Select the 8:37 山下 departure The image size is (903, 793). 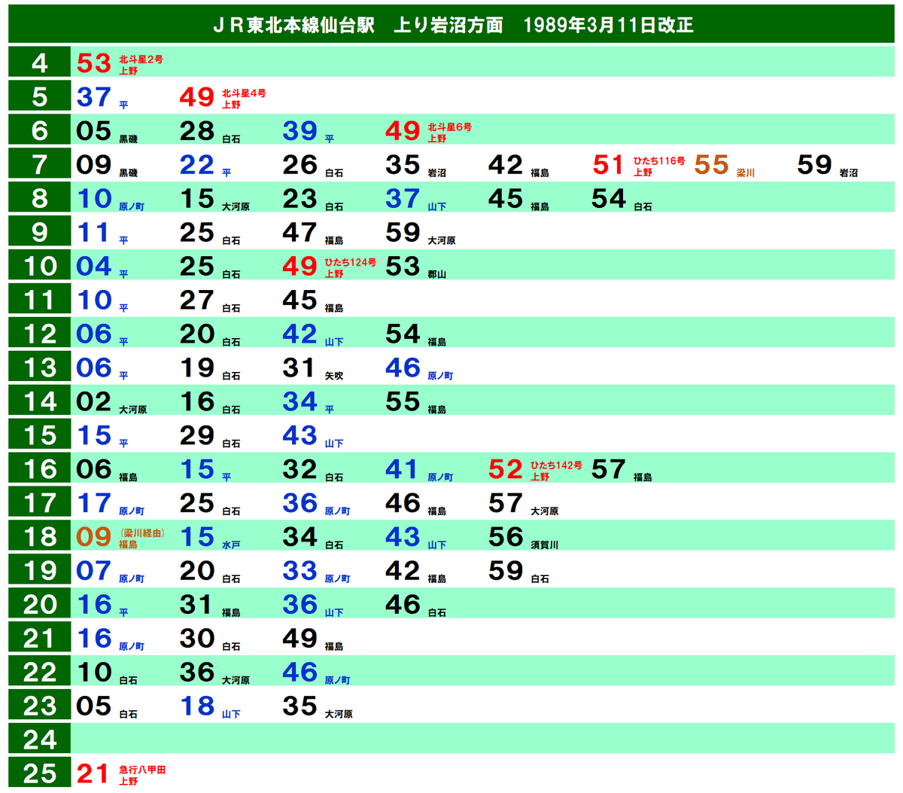tap(416, 199)
